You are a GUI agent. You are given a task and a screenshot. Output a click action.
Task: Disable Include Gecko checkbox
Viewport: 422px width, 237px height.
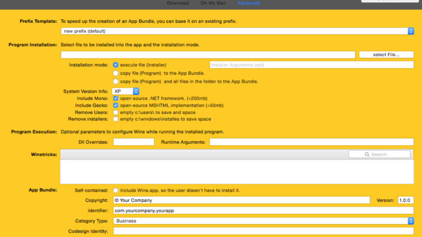(x=116, y=105)
